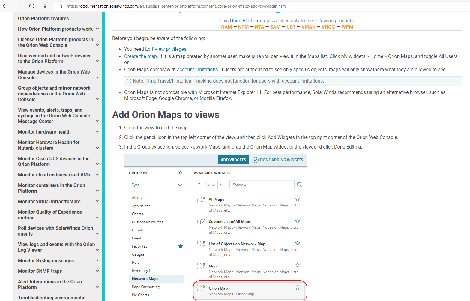470x301 pixels.
Task: Expand How Orion Platform products work chevron
Action: point(97,29)
